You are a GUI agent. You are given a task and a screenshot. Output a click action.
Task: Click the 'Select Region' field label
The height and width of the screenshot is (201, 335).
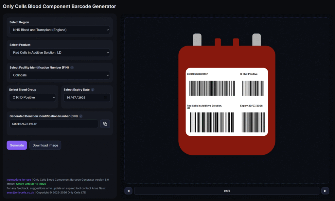pos(19,22)
